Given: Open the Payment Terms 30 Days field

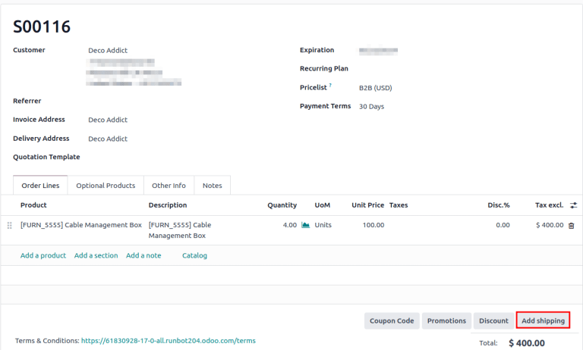Looking at the screenshot, I should (x=371, y=107).
